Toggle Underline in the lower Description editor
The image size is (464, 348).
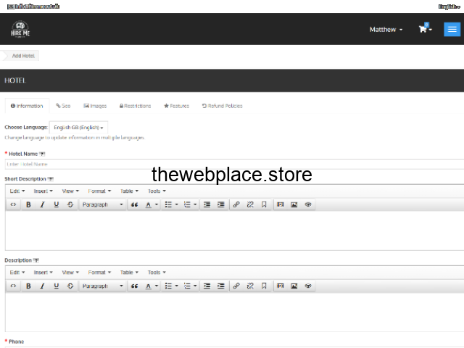pos(56,286)
